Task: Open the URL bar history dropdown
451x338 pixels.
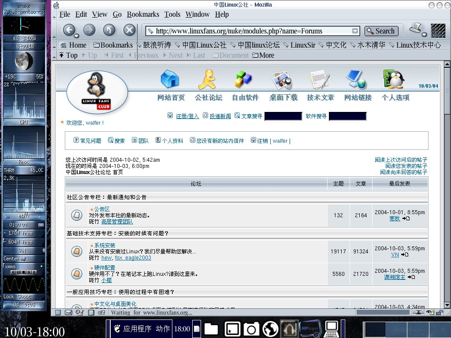Action: (355, 31)
